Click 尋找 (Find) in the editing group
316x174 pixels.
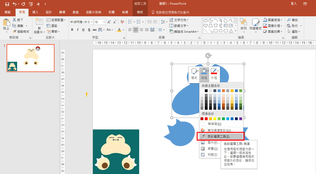pos(293,20)
